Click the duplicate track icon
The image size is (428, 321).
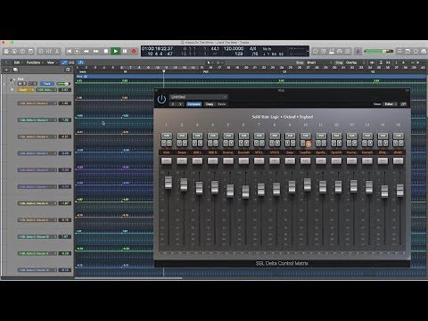[x=15, y=70]
